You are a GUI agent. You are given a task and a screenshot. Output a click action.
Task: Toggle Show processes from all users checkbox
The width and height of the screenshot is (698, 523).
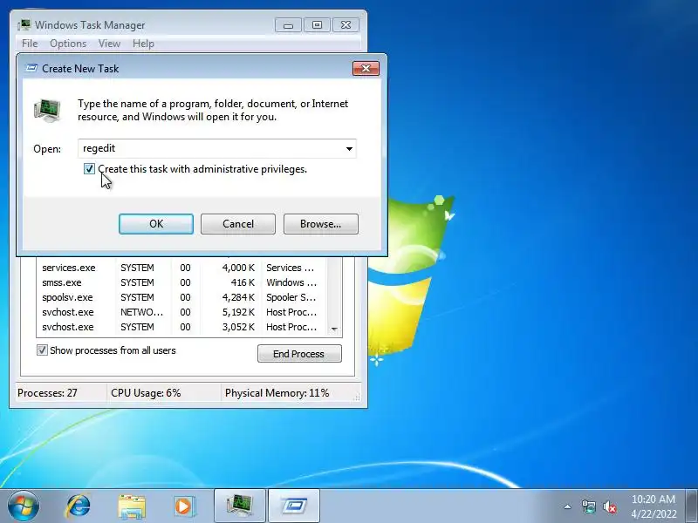[42, 350]
